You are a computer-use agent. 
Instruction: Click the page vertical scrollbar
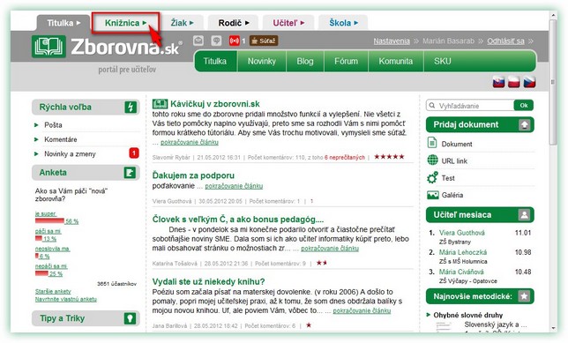pyautogui.click(x=553, y=170)
